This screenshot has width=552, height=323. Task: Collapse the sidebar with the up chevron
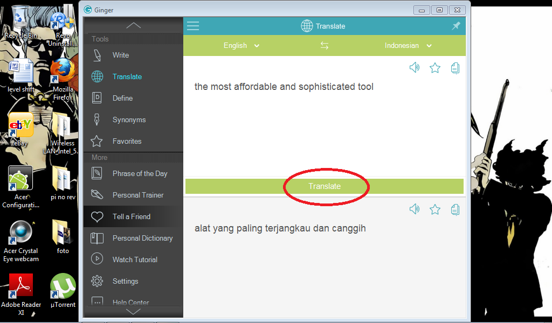(133, 25)
